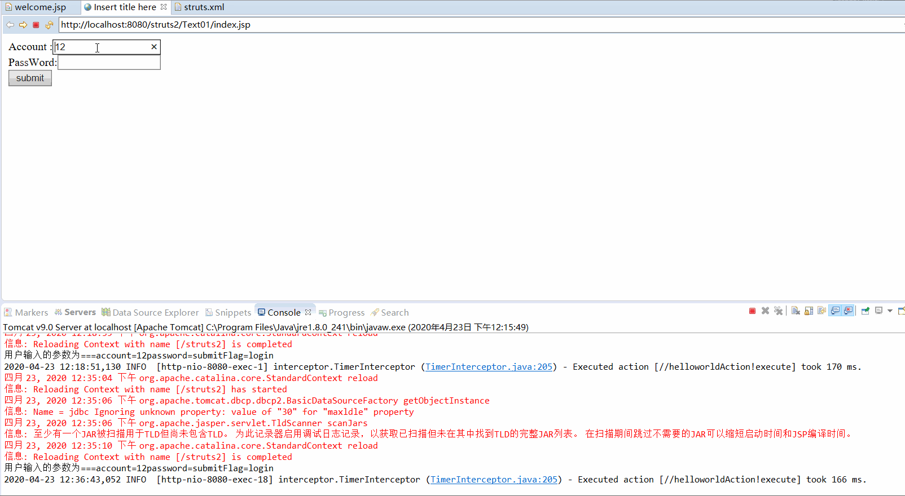Viewport: 905px width, 496px height.
Task: Open a new console view
Action: 901,311
